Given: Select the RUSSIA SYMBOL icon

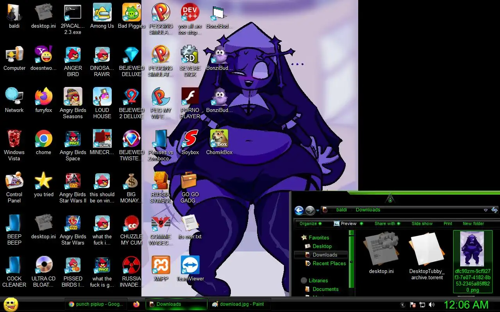Looking at the screenshot, I should pos(161,188).
